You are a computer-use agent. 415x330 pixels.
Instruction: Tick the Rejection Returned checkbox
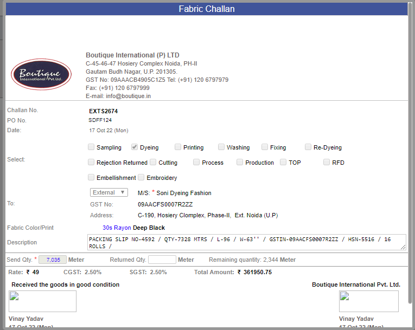(91, 162)
